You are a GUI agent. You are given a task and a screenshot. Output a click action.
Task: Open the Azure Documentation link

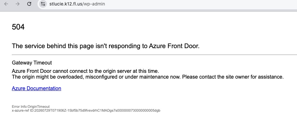(36, 88)
